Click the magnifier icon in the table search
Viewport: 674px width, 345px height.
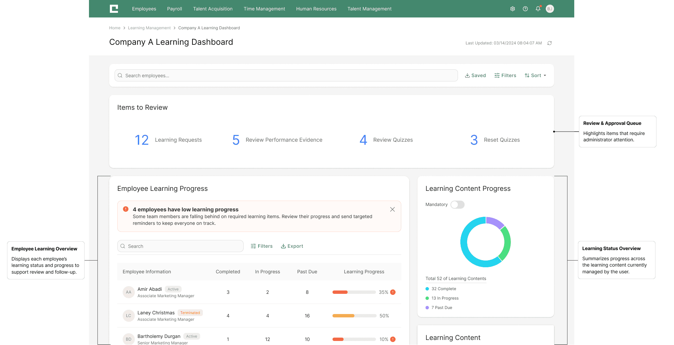(x=123, y=246)
